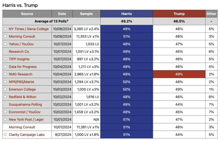
Task: Open the NPR/PBS/Marist poll link
Action: tap(21, 82)
